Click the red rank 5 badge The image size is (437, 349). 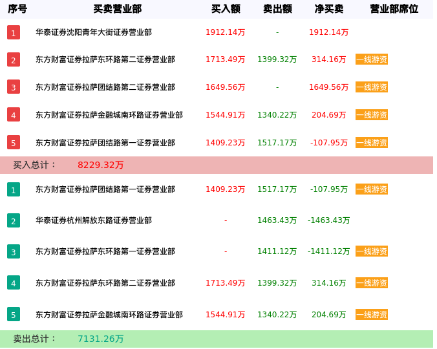(14, 143)
